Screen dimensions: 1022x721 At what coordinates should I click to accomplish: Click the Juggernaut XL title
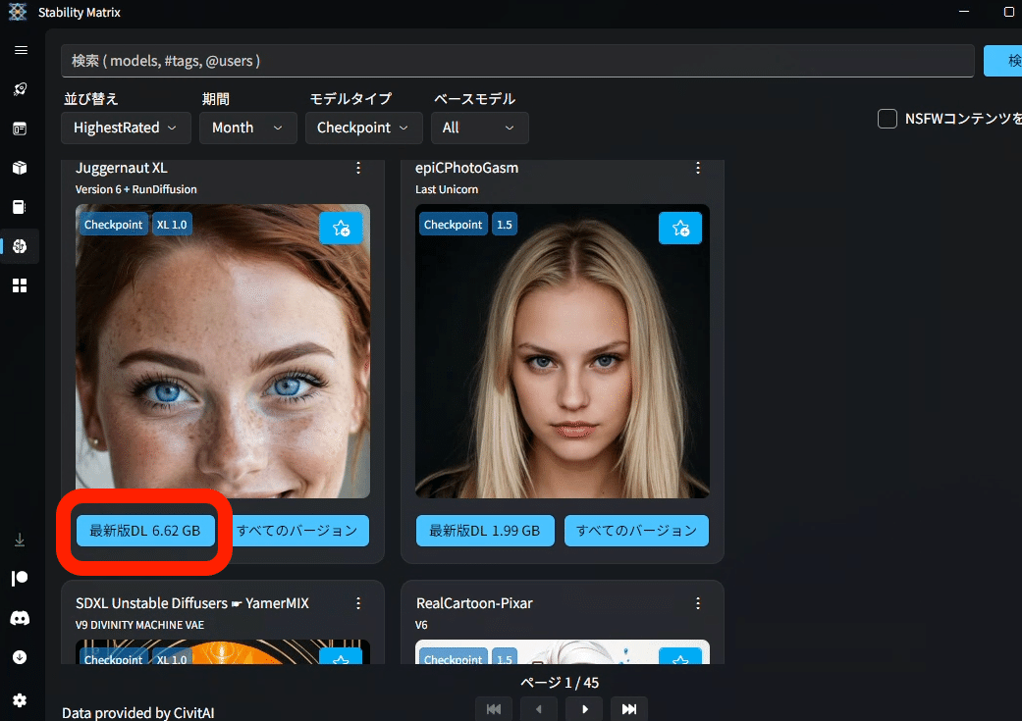coord(121,168)
